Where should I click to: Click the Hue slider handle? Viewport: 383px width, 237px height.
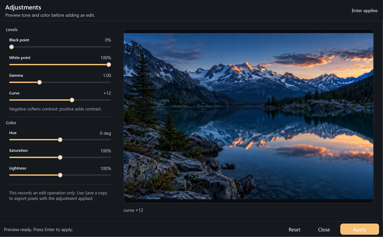tap(60, 140)
